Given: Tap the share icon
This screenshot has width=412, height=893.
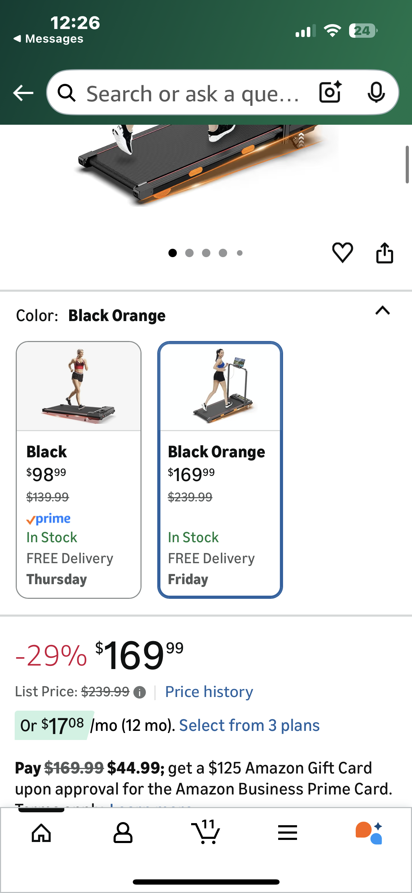Looking at the screenshot, I should tap(384, 253).
